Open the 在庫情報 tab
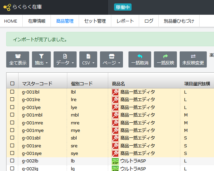214x171 pixels. (37, 21)
